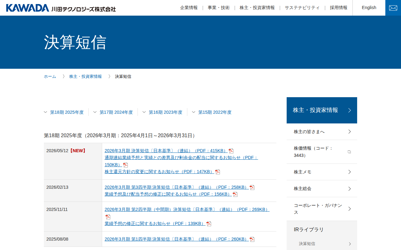
Task: Click arrow beside 株主総会
Action: tap(350, 189)
